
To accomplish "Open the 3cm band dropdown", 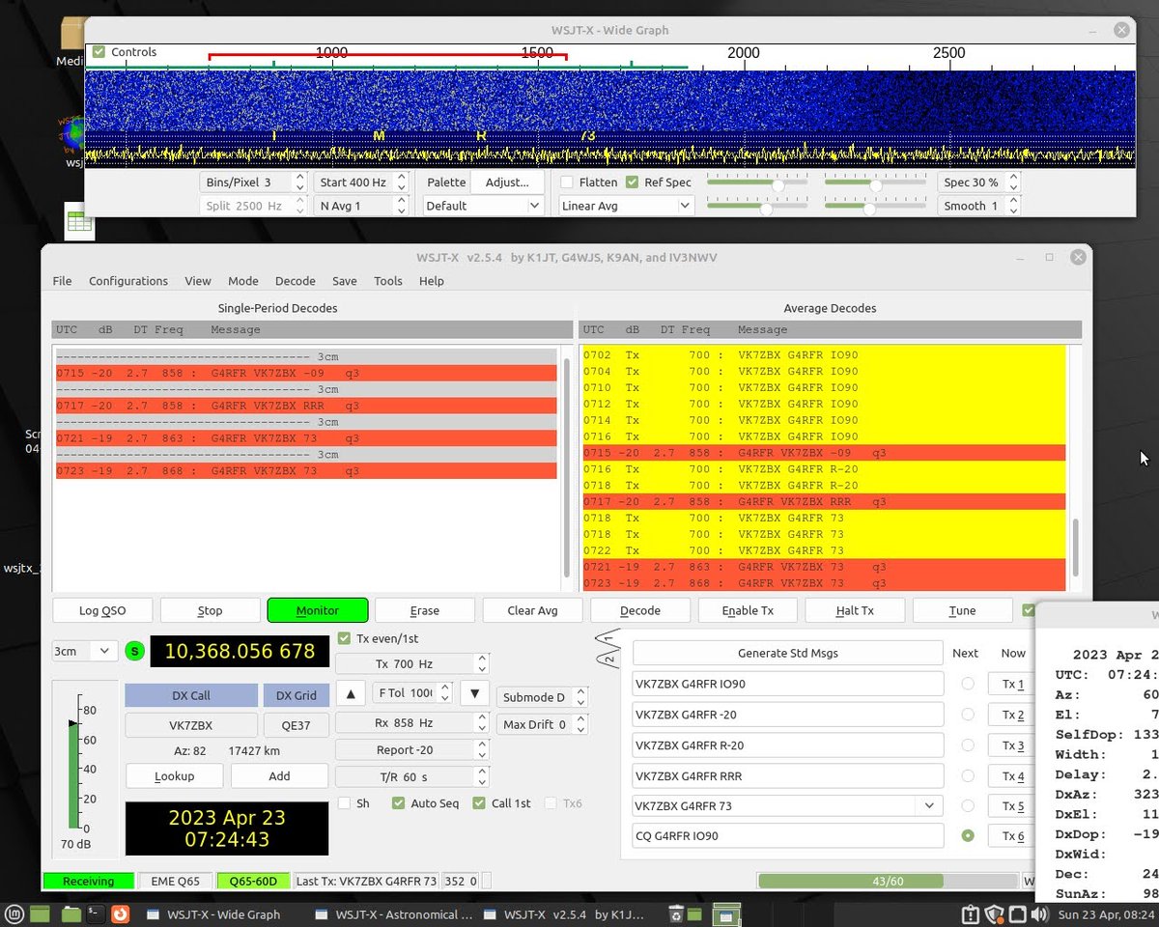I will pos(85,651).
